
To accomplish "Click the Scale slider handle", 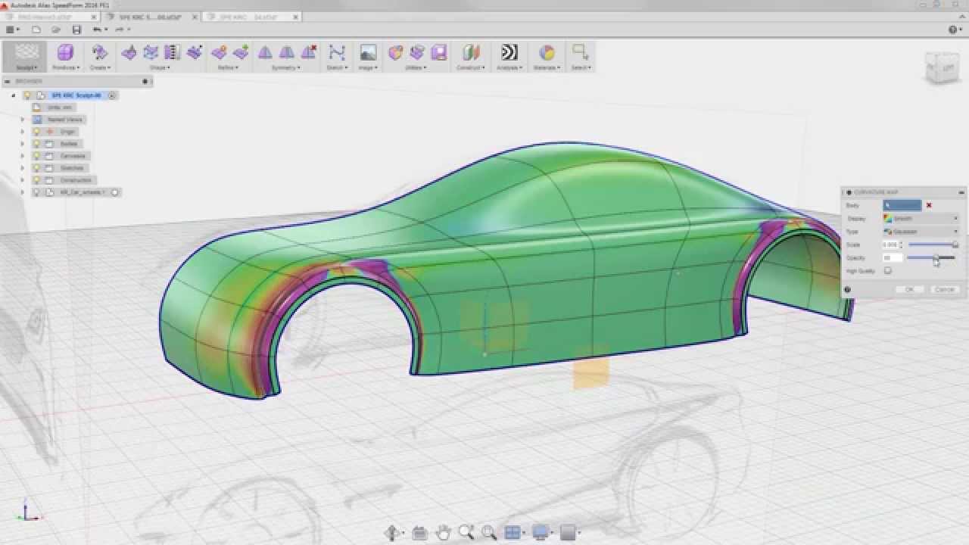I will click(955, 244).
